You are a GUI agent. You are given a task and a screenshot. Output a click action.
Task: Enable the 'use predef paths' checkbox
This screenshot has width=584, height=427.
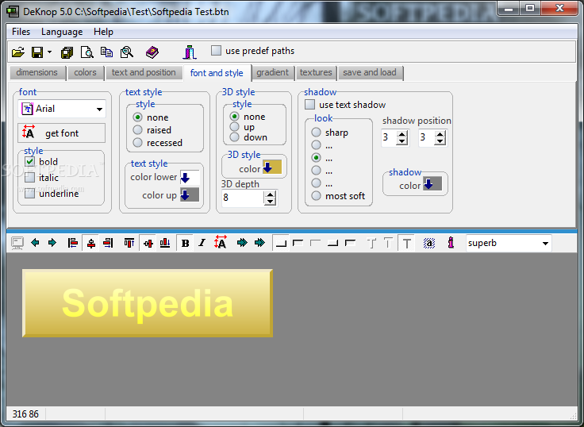216,50
